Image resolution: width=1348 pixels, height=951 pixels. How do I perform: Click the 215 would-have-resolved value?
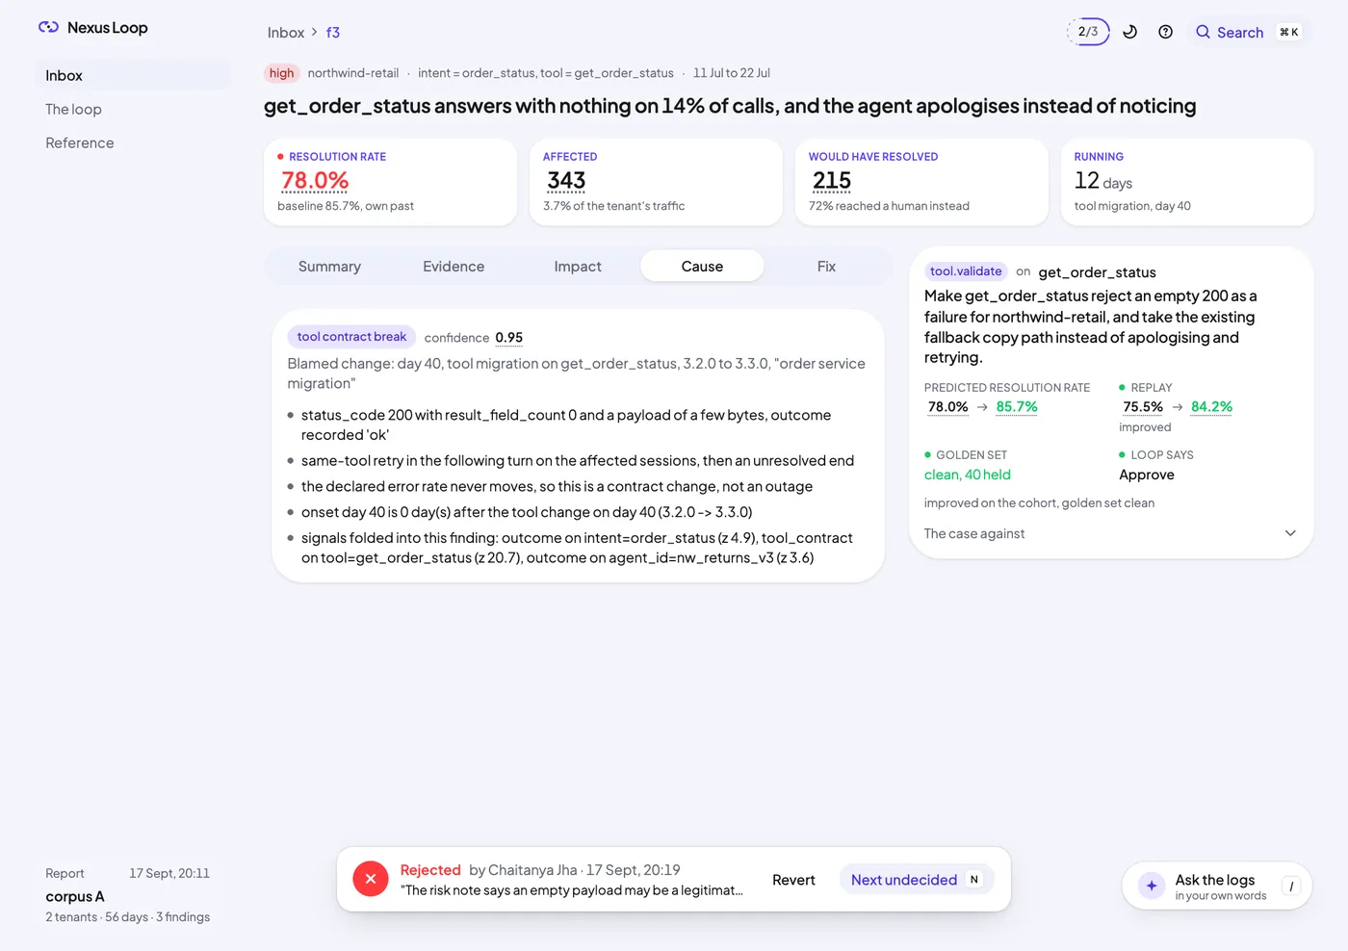[x=832, y=181]
